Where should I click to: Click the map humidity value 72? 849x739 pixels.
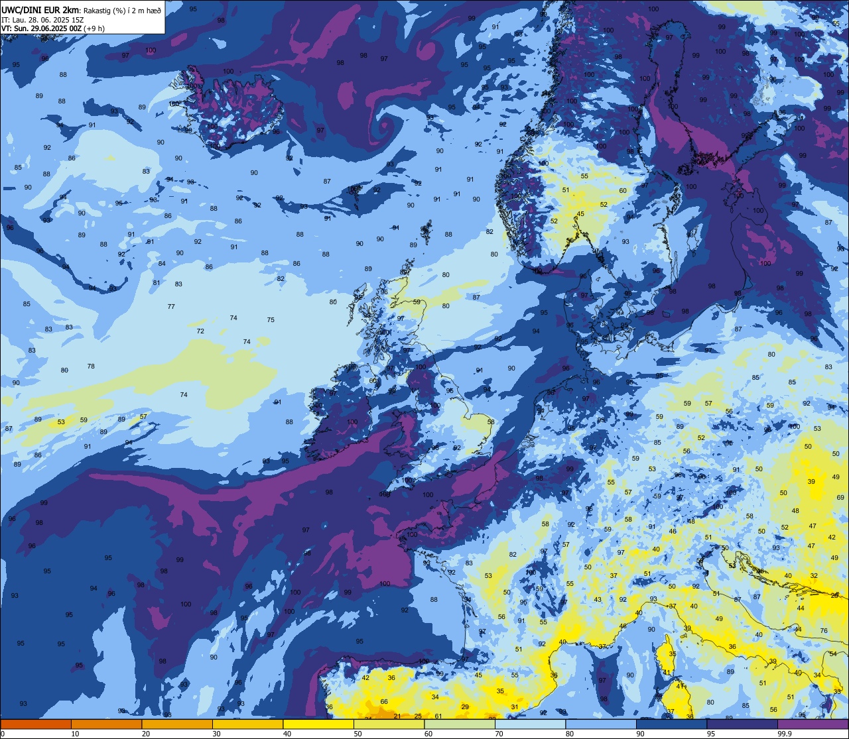point(200,331)
